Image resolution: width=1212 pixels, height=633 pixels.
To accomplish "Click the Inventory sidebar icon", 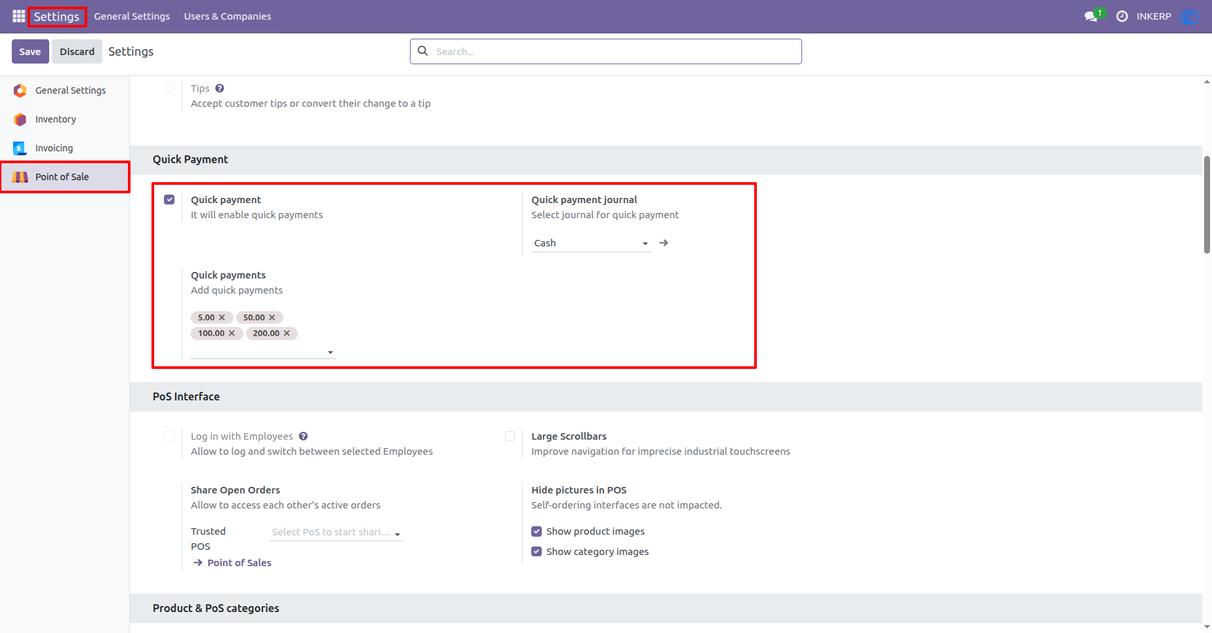I will tap(20, 119).
